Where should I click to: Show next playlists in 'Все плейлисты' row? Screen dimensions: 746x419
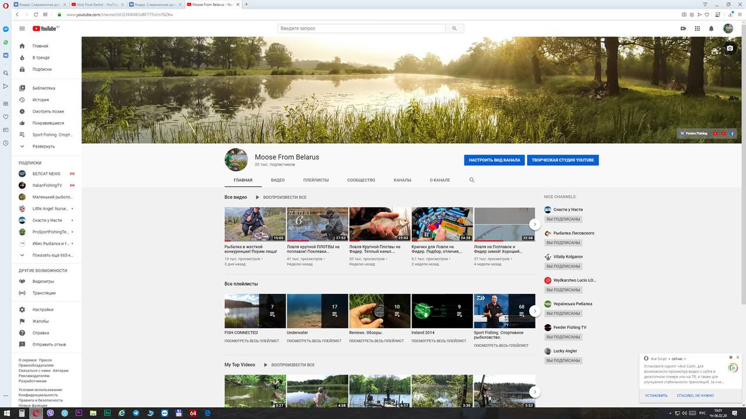534,311
